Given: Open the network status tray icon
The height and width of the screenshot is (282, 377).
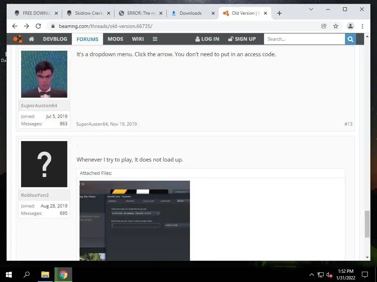Looking at the screenshot, I should 321,275.
